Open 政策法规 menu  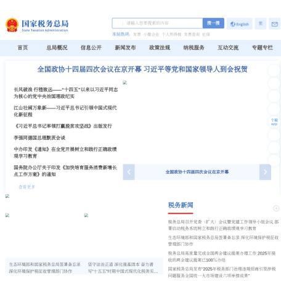(160, 47)
